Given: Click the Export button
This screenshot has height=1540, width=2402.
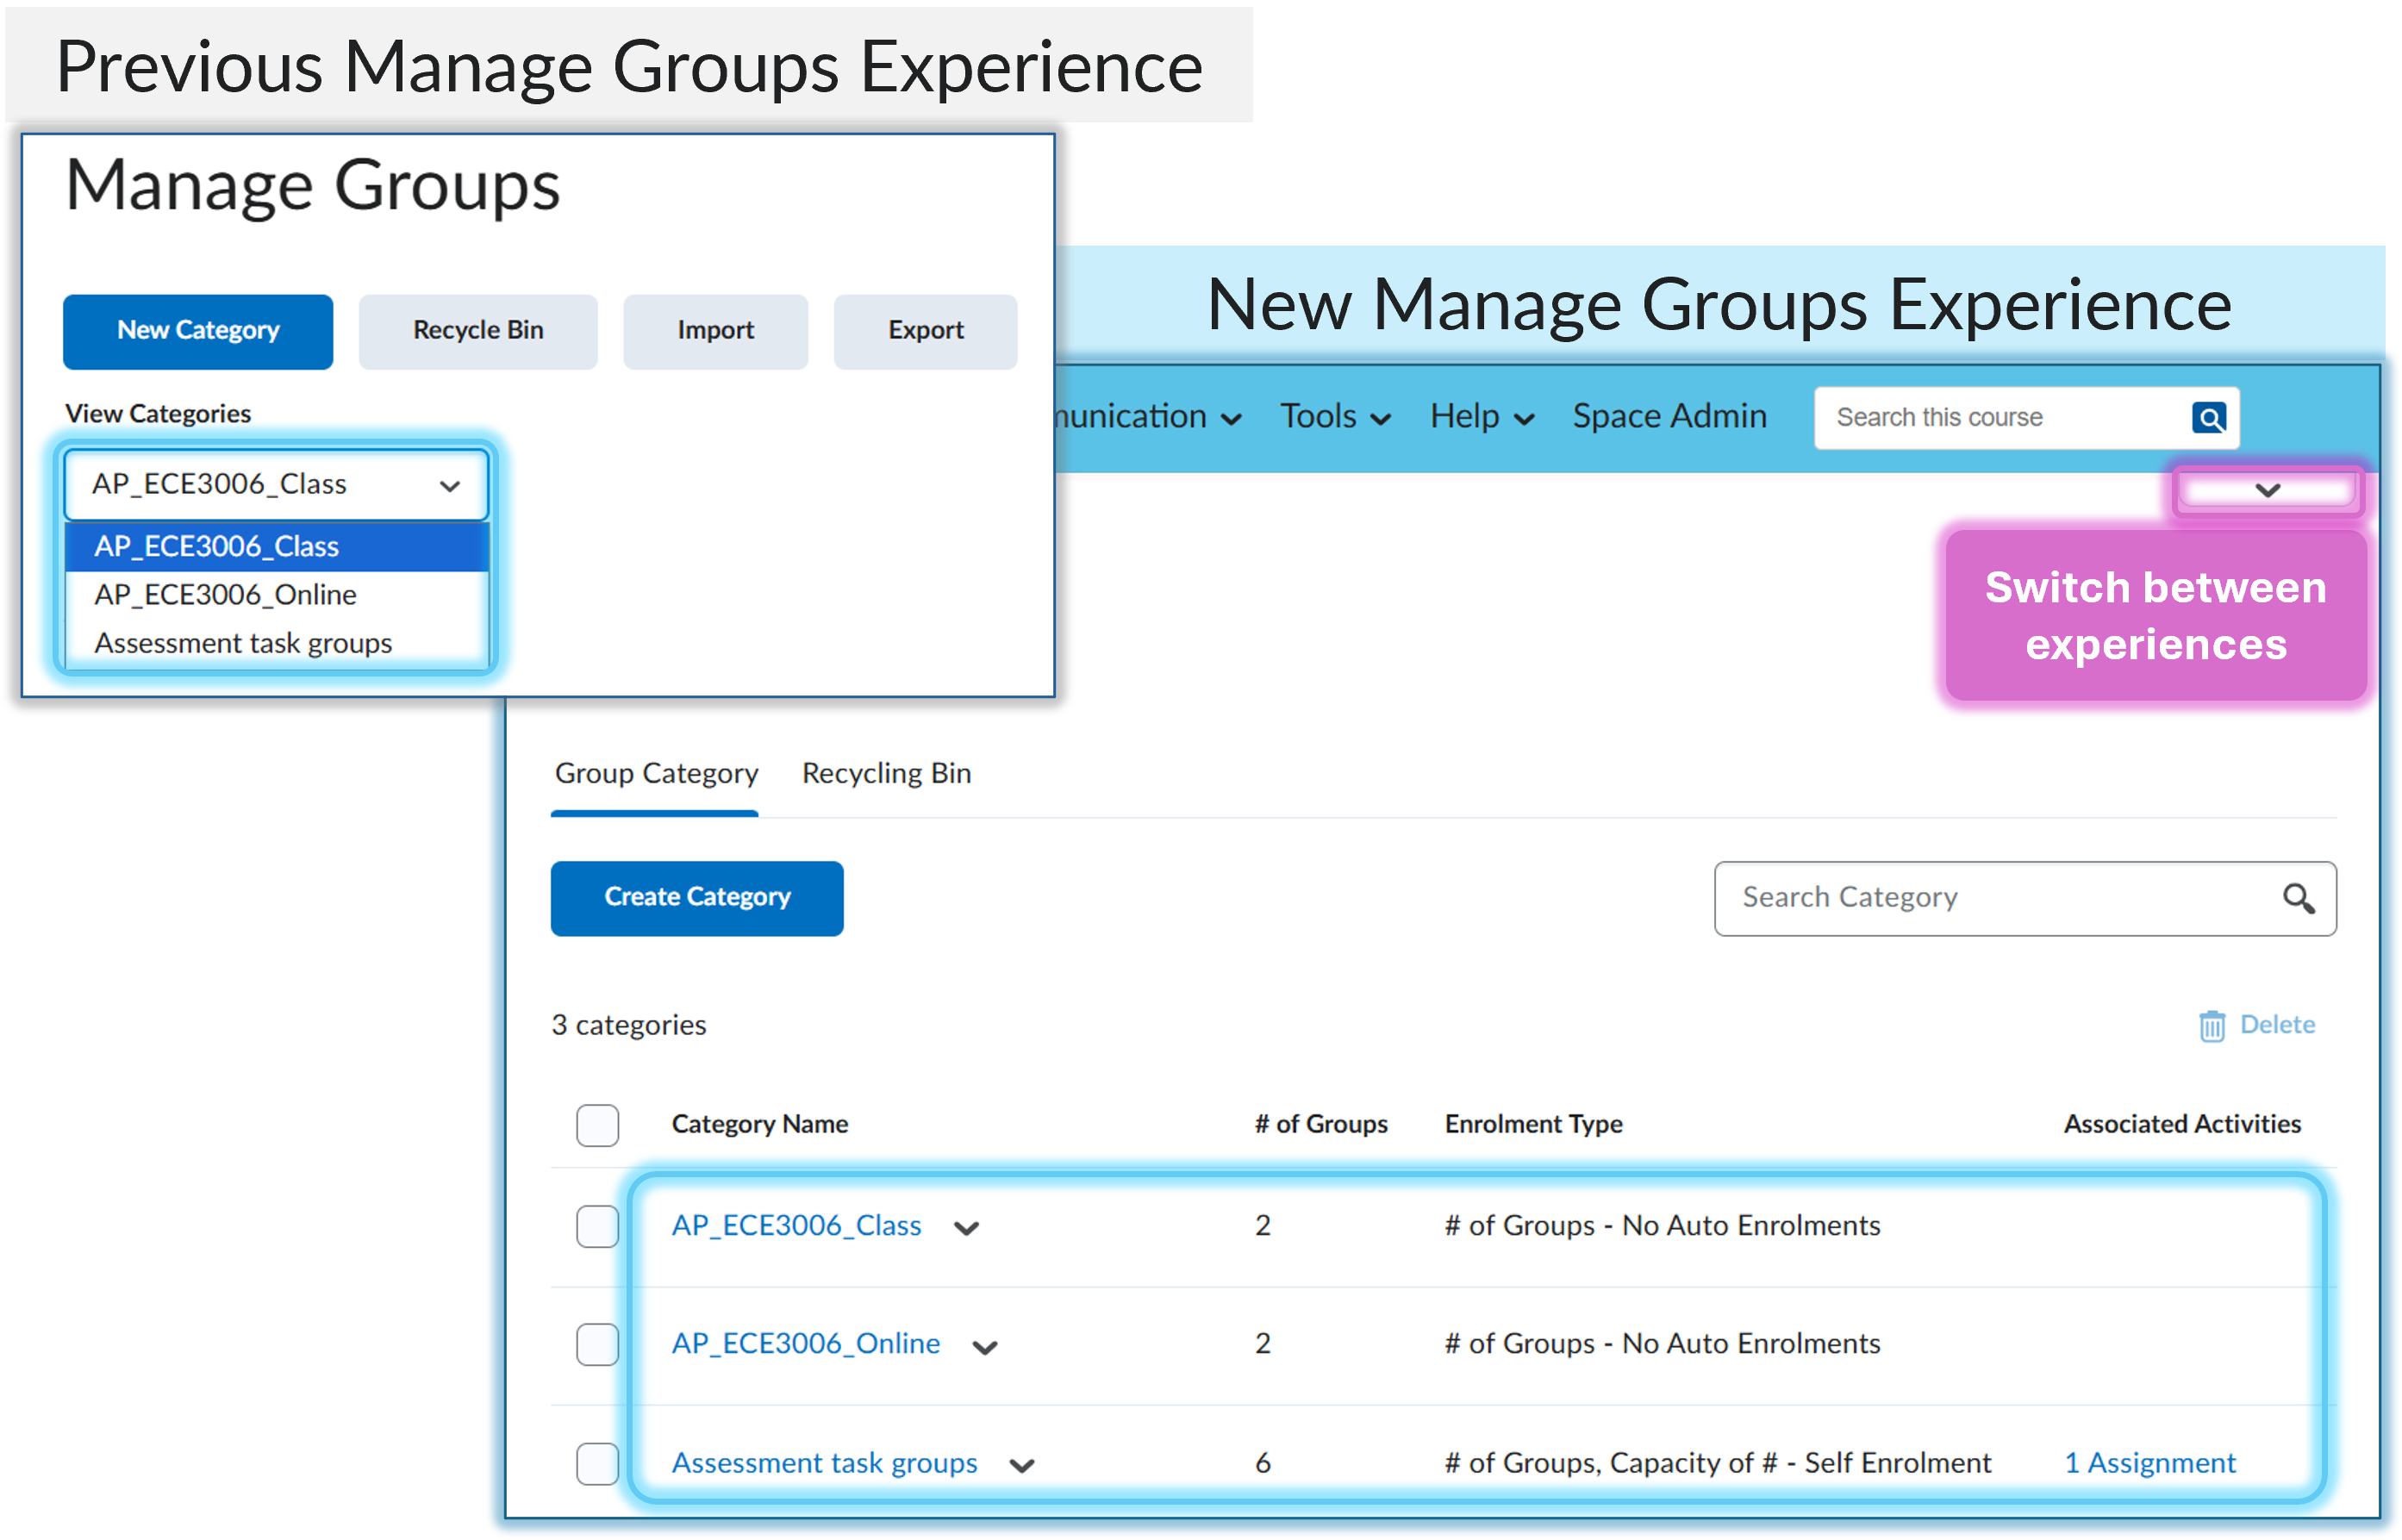Looking at the screenshot, I should click(x=925, y=331).
